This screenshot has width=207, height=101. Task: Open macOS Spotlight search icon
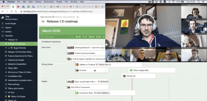(x=199, y=2)
